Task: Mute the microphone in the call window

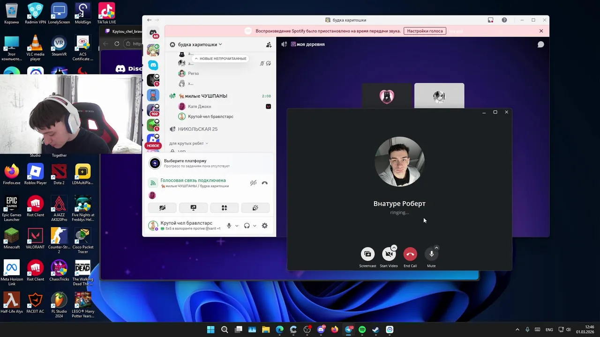Action: pos(431,254)
